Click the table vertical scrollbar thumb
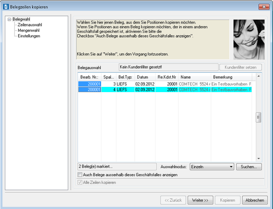The width and height of the screenshot is (273, 209). click(258, 117)
